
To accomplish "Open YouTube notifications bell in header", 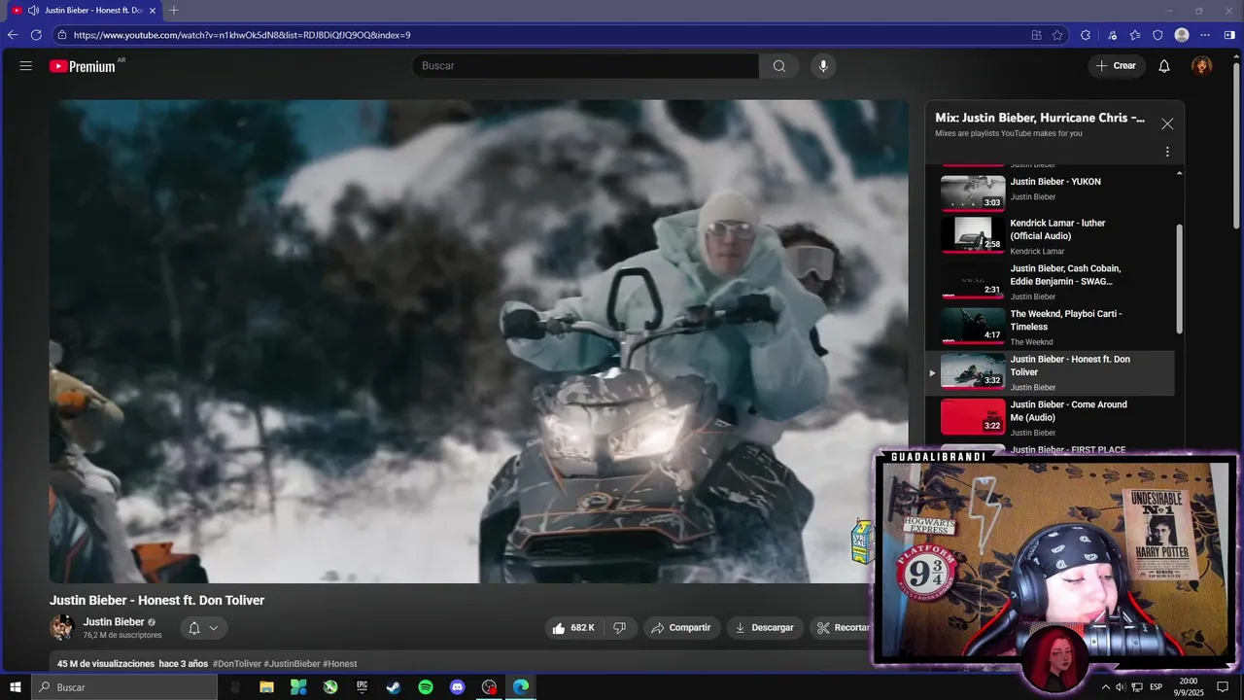I will pyautogui.click(x=1164, y=66).
